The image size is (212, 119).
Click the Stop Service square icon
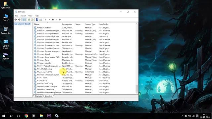[53, 20]
